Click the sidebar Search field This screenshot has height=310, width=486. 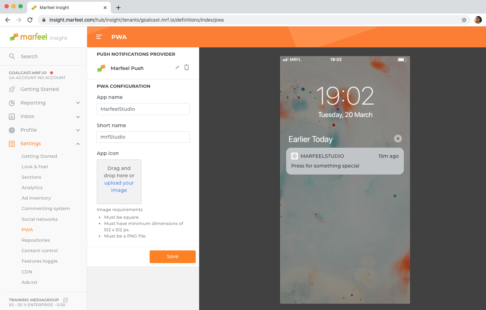point(44,56)
